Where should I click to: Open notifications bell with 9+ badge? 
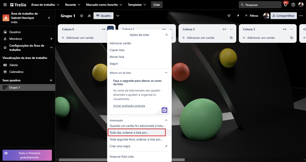click(285, 5)
